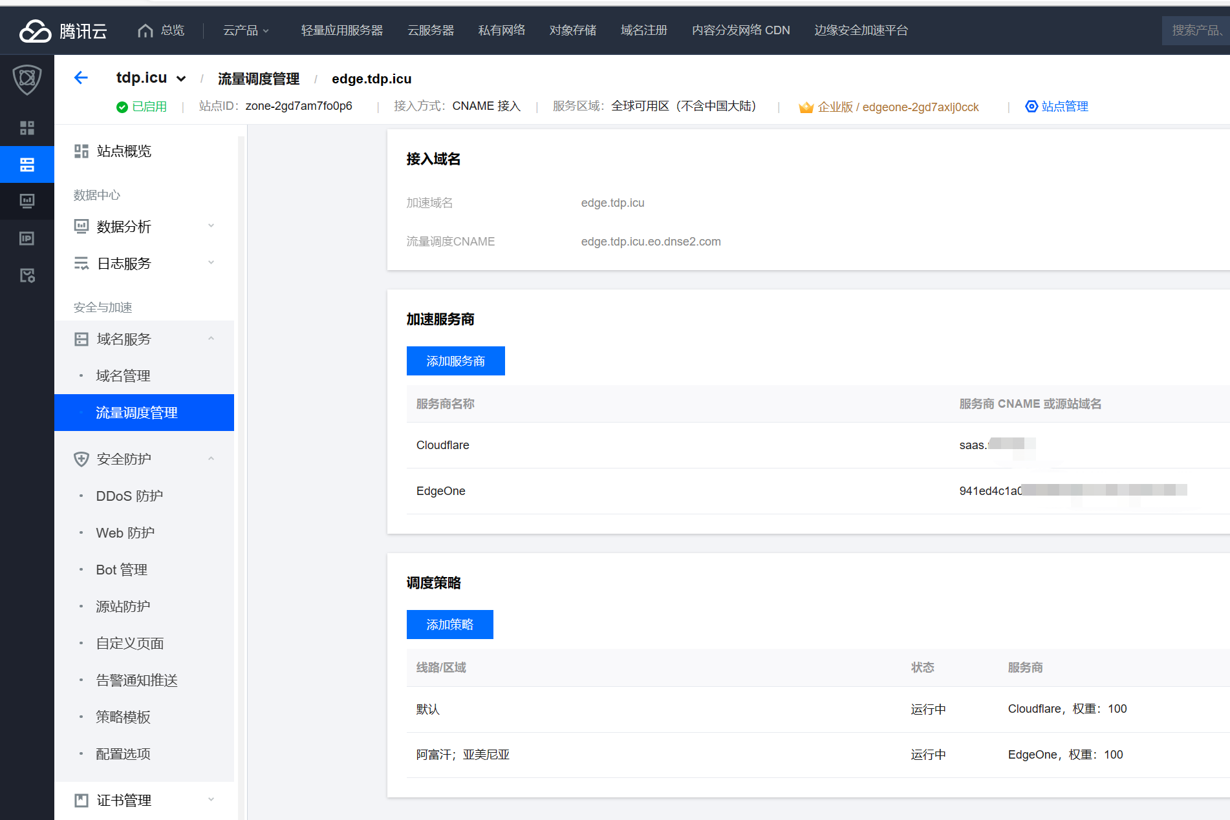Open DDoS 防护 in sidebar
The width and height of the screenshot is (1230, 820).
point(129,496)
